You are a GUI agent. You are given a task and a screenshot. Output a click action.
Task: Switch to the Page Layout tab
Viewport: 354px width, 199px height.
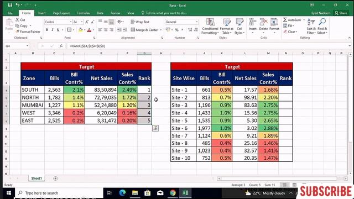[x=61, y=13]
